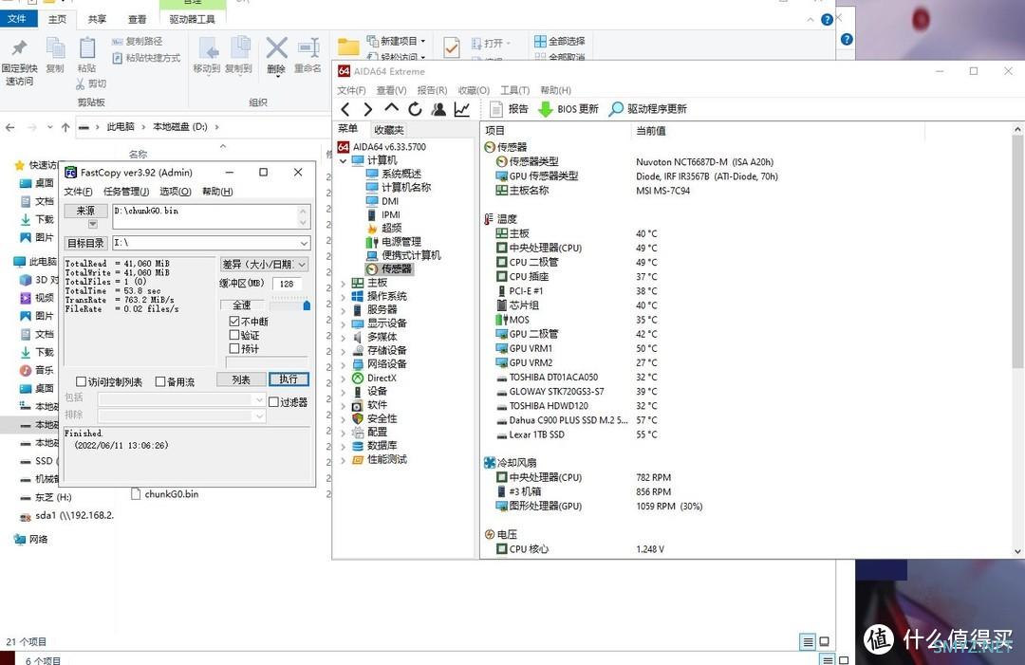Open the AIDA64 graph chart icon
Image resolution: width=1025 pixels, height=665 pixels.
(462, 109)
